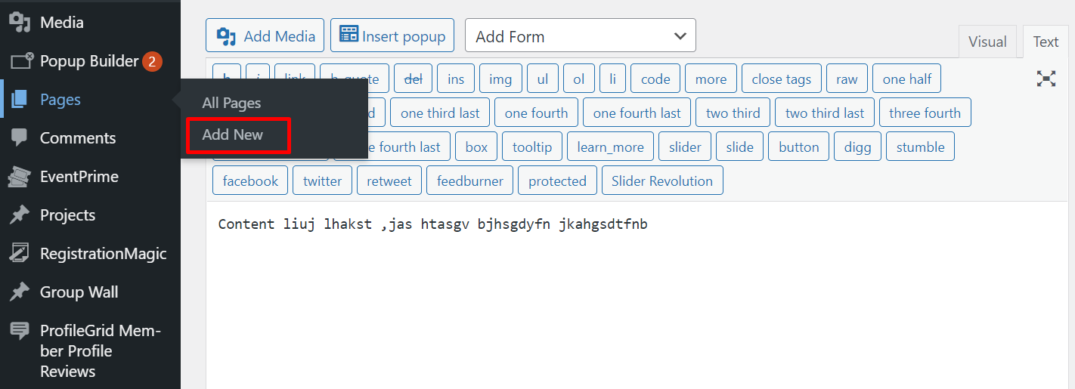Click the Popup Builder notification badge 2
This screenshot has height=389, width=1075.
152,61
